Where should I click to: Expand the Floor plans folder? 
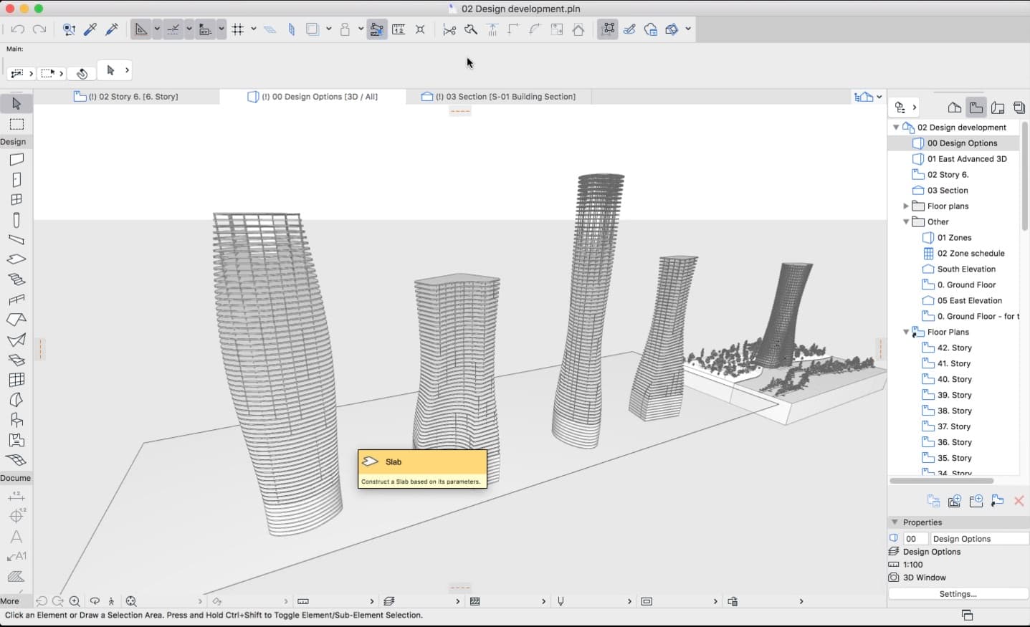[906, 206]
